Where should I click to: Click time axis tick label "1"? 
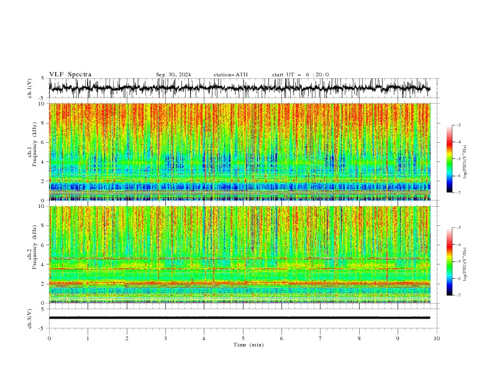(x=88, y=338)
